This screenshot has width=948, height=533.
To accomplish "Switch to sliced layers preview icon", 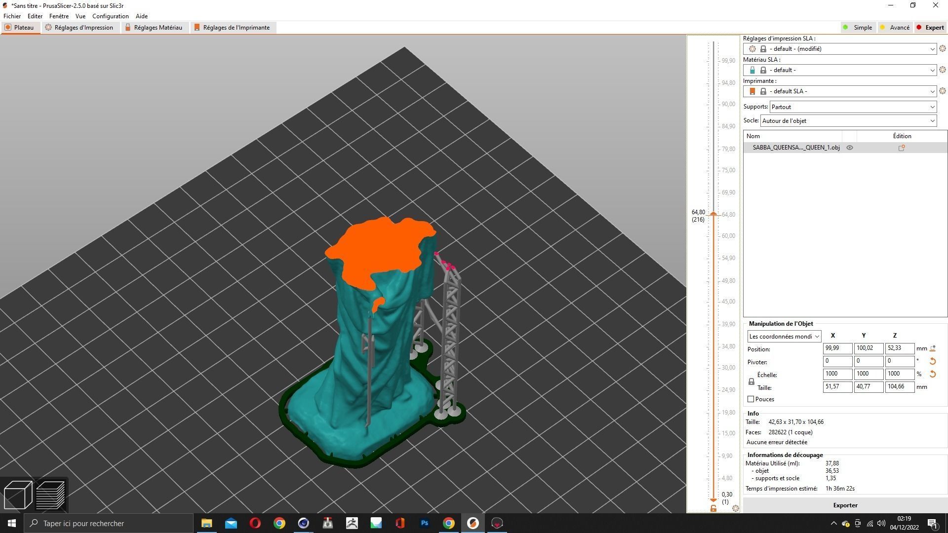I will pyautogui.click(x=50, y=495).
